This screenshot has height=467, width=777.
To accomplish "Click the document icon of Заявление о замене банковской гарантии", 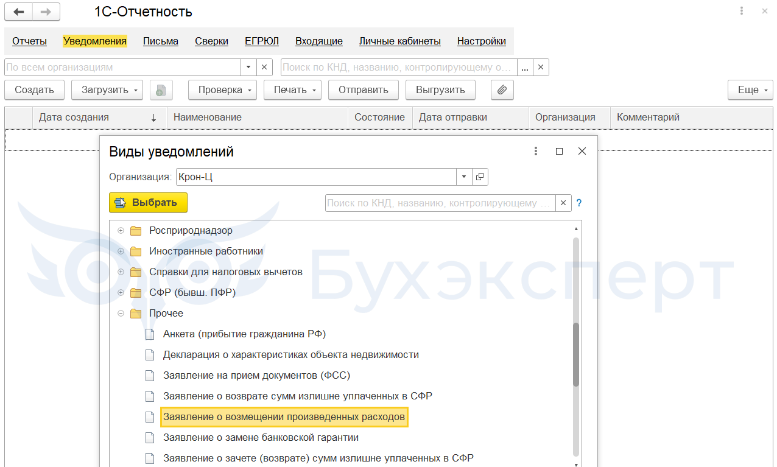I will (x=150, y=438).
